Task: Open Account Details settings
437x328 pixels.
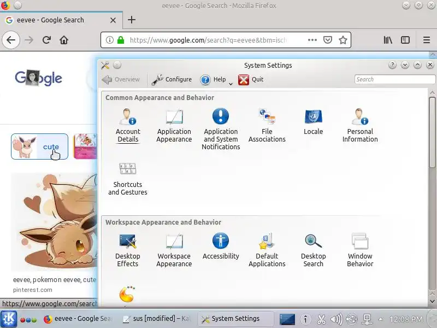Action: click(128, 126)
